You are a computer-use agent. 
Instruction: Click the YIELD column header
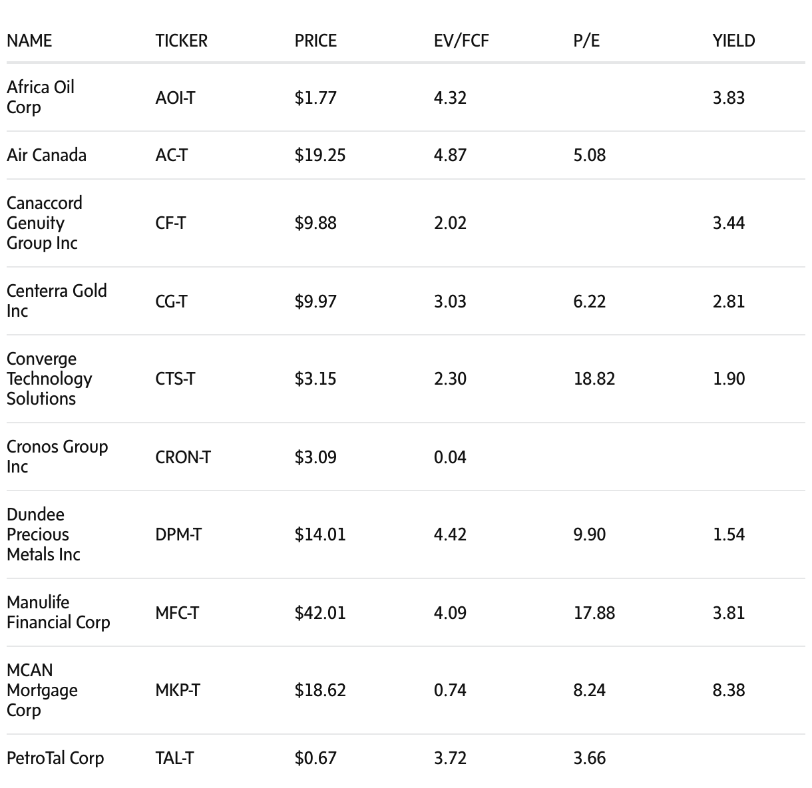733,41
